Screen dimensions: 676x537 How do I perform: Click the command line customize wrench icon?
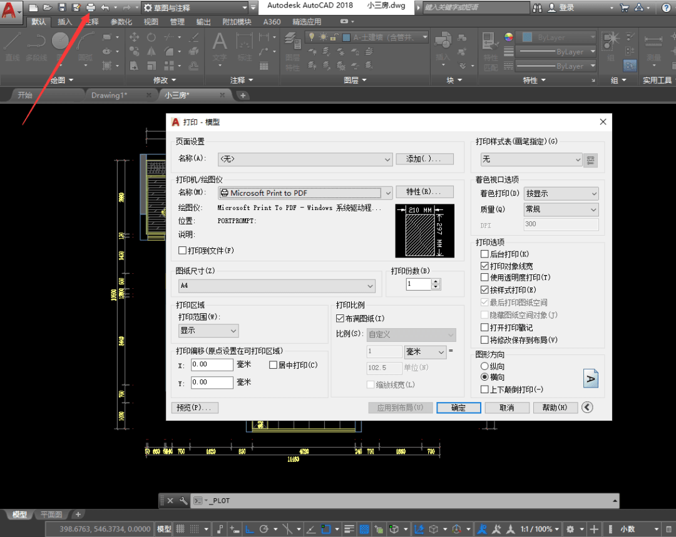pyautogui.click(x=183, y=500)
